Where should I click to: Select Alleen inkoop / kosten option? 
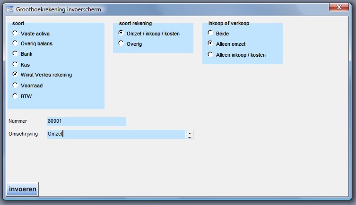(211, 54)
